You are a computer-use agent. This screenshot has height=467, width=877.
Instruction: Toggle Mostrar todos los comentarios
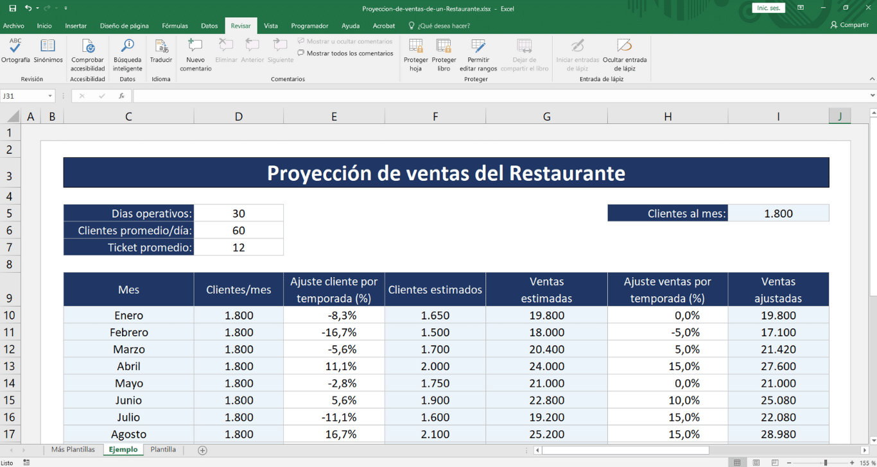pyautogui.click(x=345, y=53)
